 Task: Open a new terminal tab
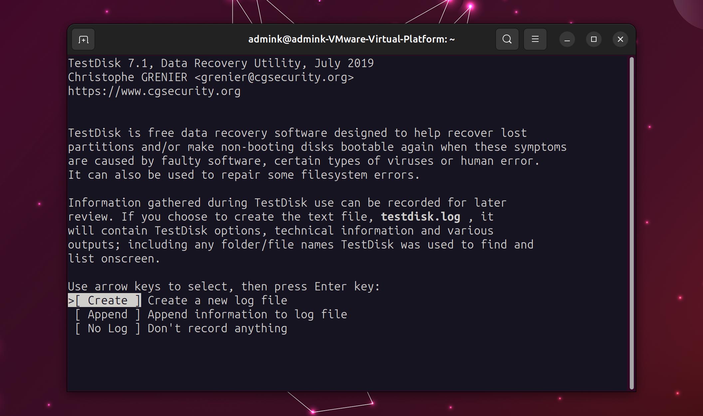[x=83, y=40]
